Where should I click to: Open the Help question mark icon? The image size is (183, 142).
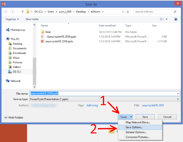pos(176,19)
